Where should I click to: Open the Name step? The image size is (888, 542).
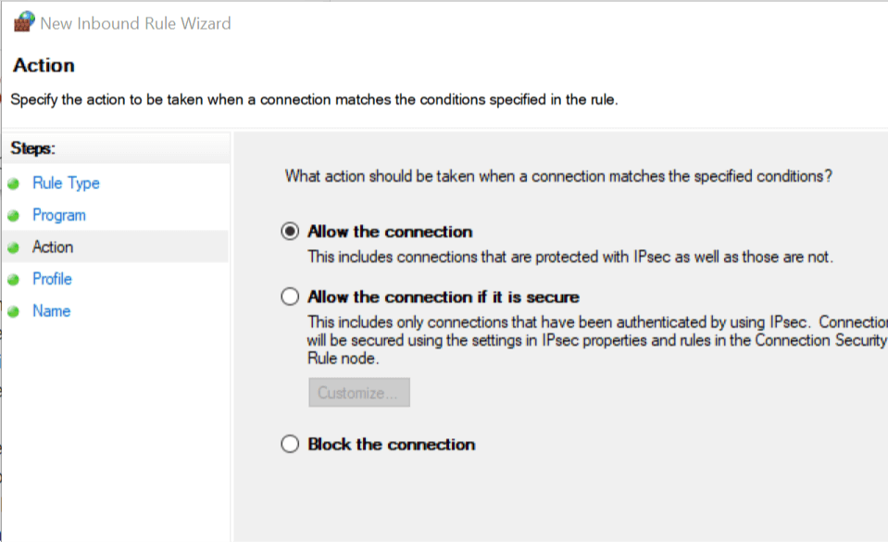point(51,311)
